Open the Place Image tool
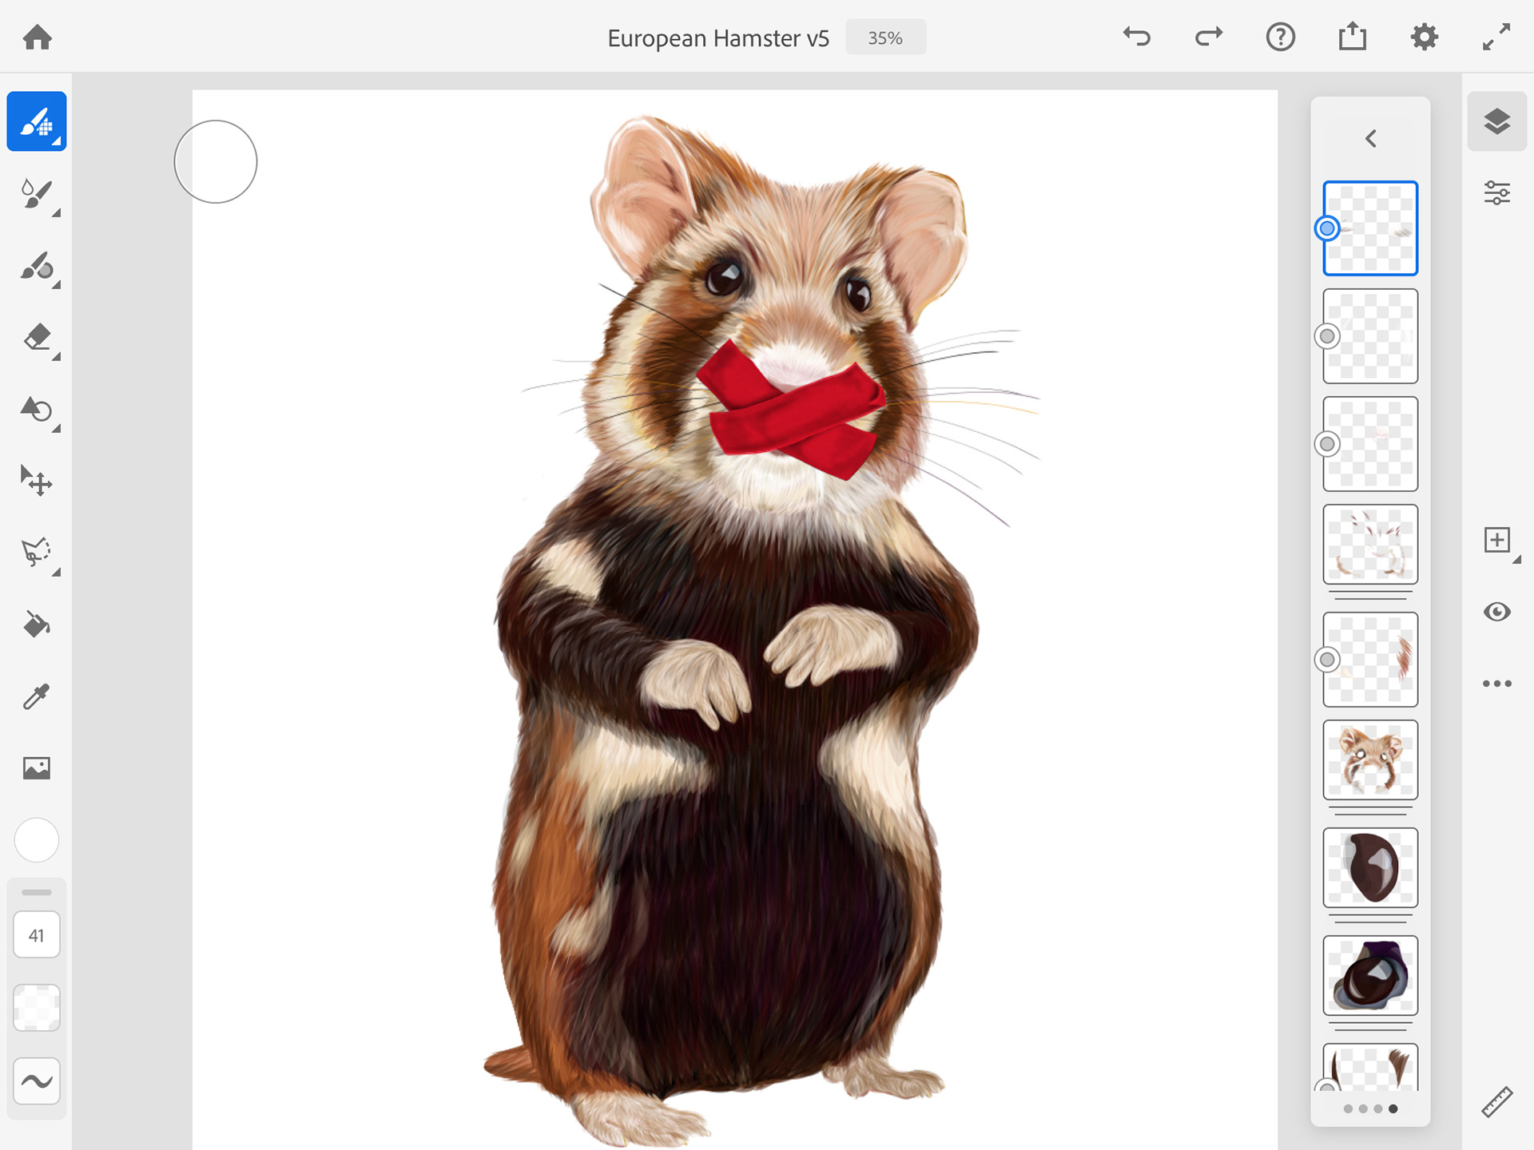Image resolution: width=1534 pixels, height=1150 pixels. point(36,768)
